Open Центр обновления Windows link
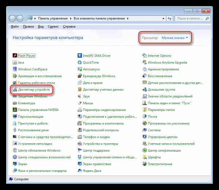 pyautogui.click(x=39, y=150)
